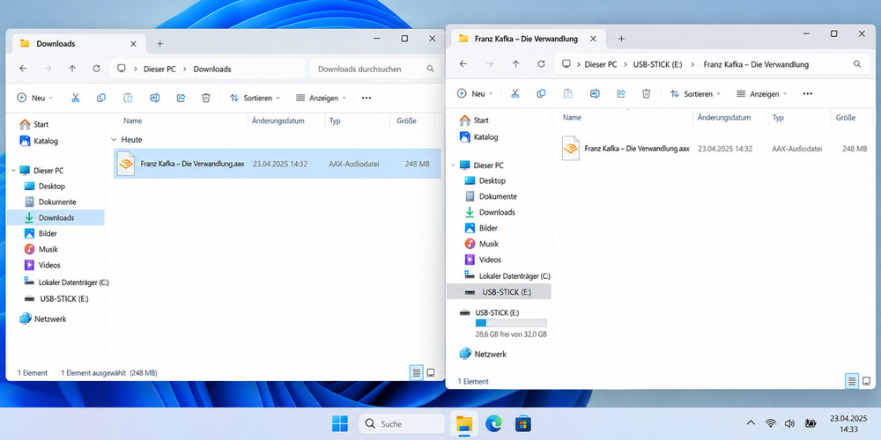Screen dimensions: 881x440
Task: Switch to details view in Downloads window
Action: (x=417, y=372)
